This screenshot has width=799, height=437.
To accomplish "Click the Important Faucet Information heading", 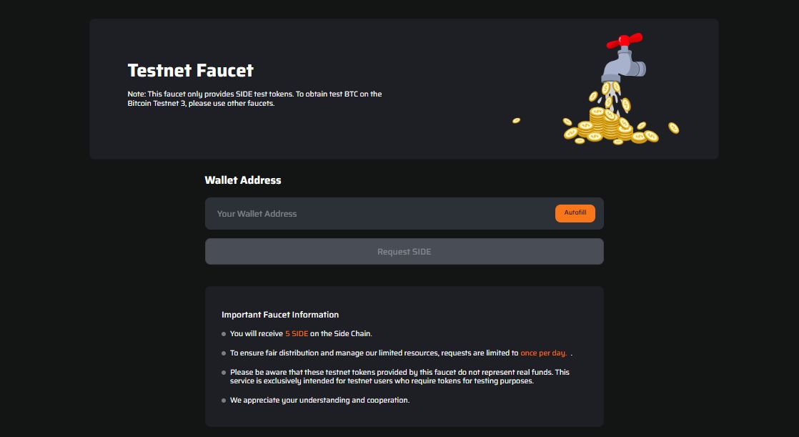I will (280, 315).
